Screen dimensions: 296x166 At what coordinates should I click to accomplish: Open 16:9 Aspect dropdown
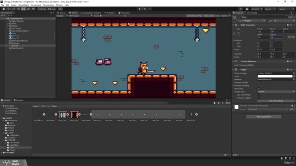(80, 16)
